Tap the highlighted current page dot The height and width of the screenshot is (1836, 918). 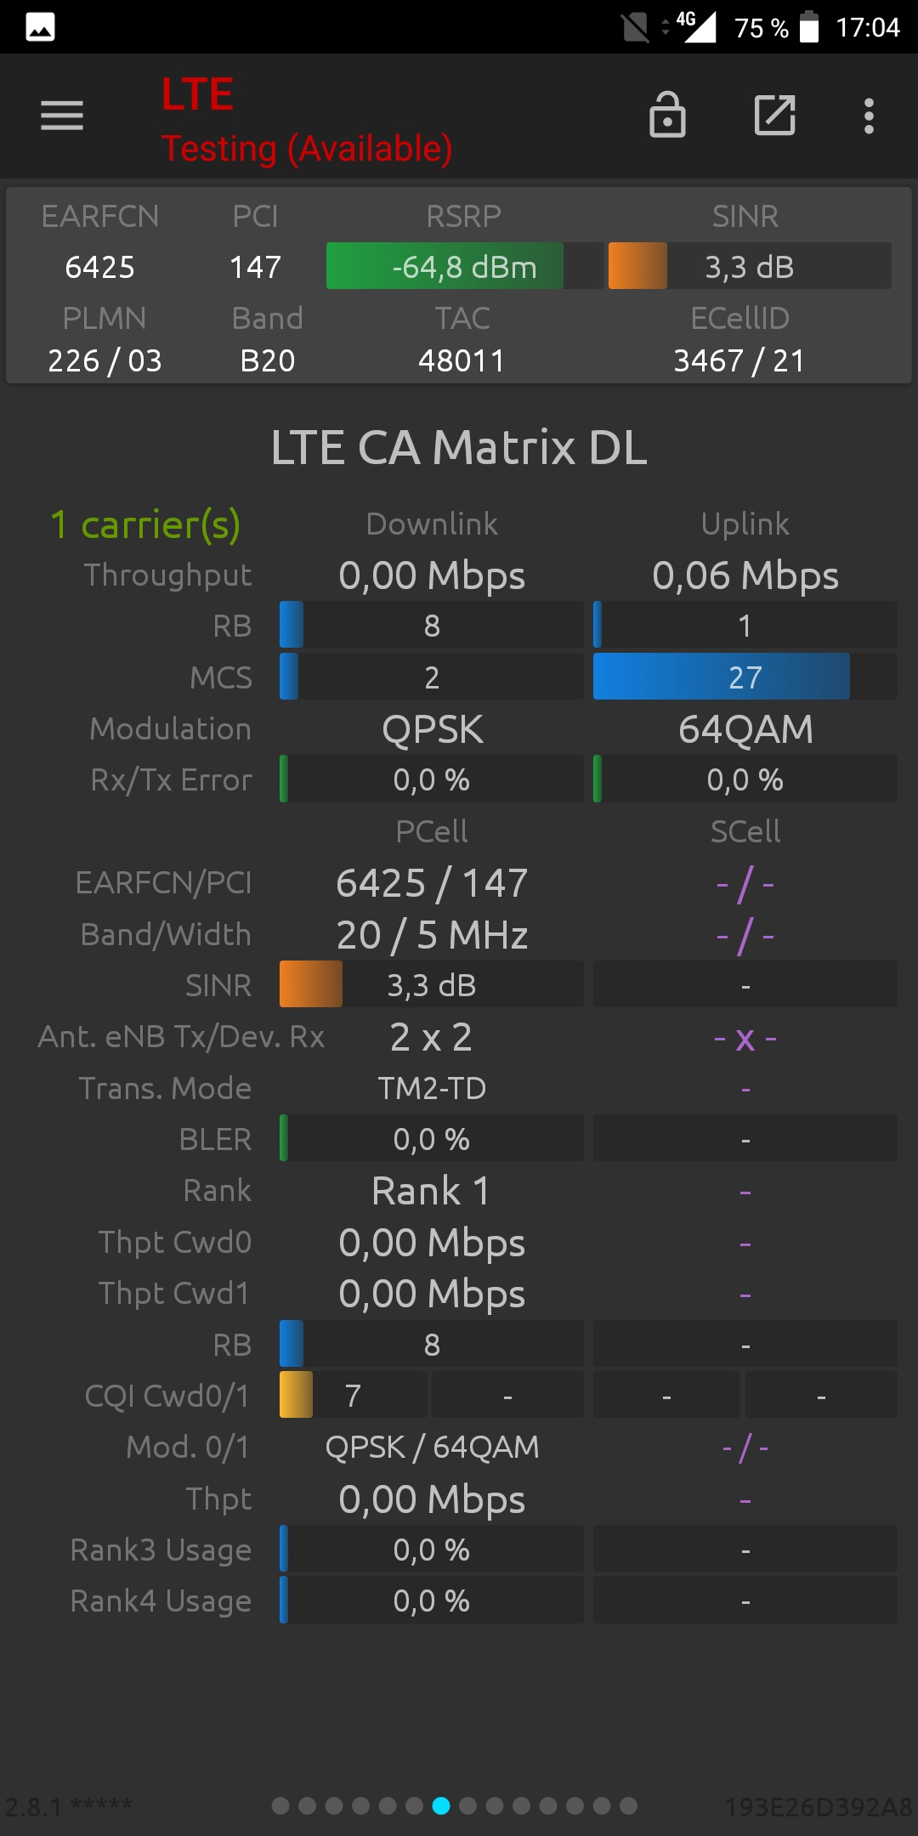point(441,1805)
